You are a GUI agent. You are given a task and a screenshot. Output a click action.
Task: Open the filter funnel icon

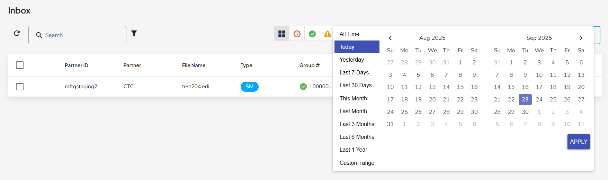pyautogui.click(x=134, y=33)
